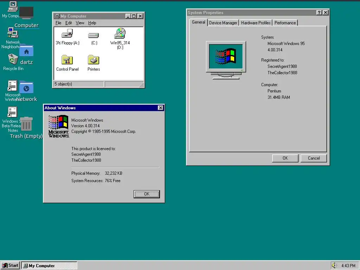
Task: Select the Microsoft WinNews shortcut icon
Action: [12, 86]
